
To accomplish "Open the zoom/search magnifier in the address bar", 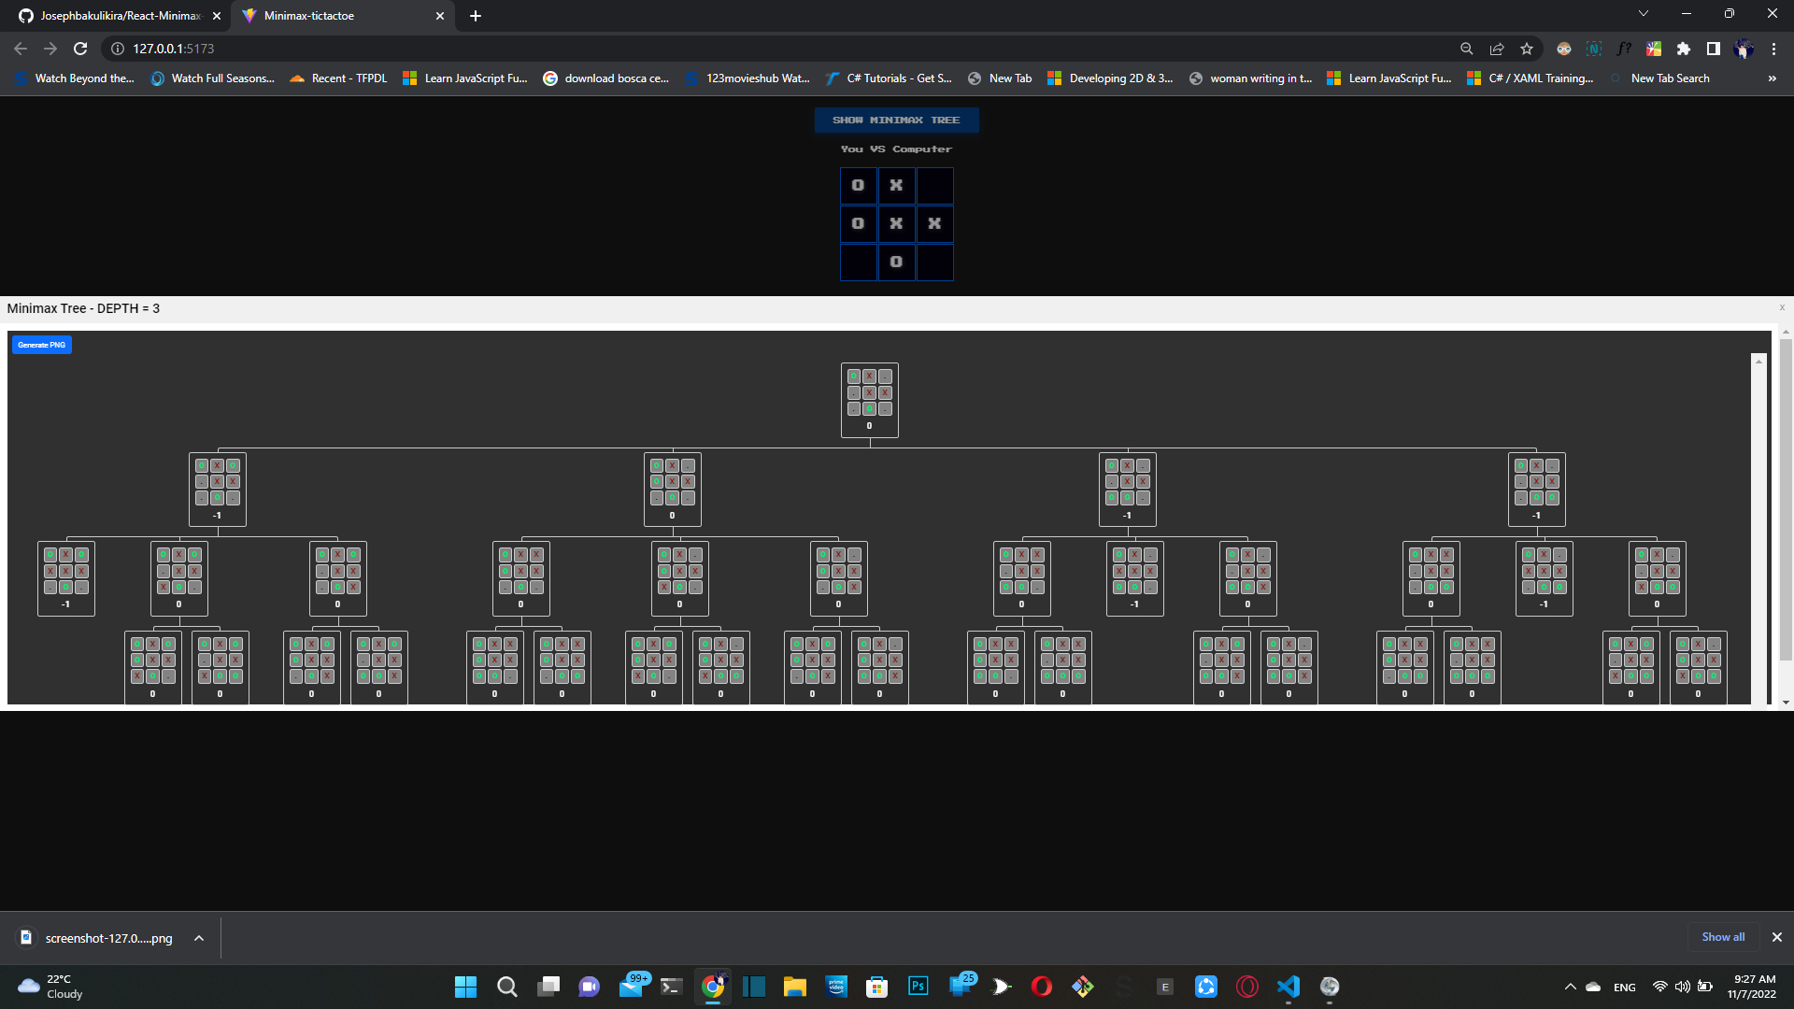I will click(1466, 49).
